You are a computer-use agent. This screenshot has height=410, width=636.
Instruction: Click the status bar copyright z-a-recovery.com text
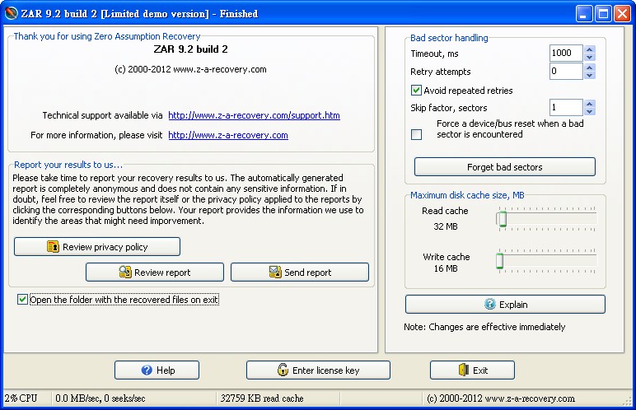point(501,398)
